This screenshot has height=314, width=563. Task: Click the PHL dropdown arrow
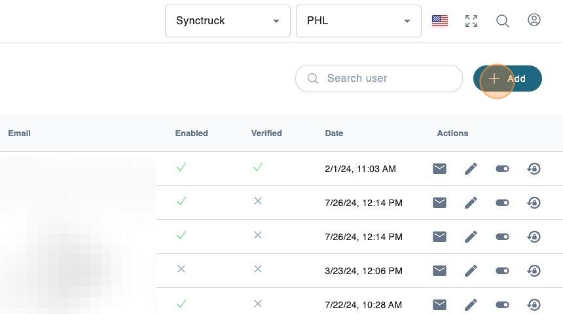pyautogui.click(x=407, y=21)
